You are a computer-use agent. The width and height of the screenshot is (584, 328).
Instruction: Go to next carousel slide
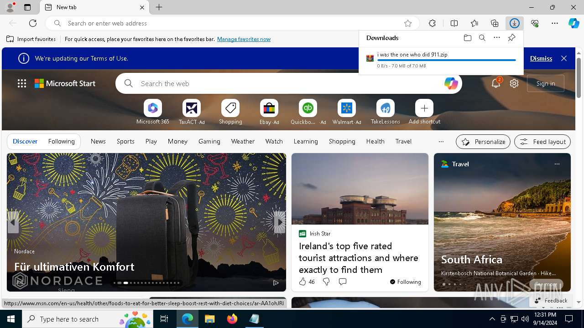point(279,223)
